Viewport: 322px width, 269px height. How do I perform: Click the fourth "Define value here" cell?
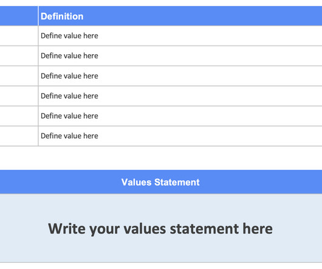(180, 96)
